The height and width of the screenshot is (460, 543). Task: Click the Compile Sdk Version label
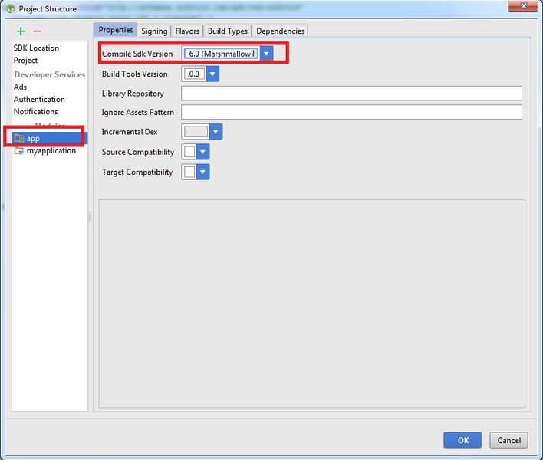tap(137, 54)
